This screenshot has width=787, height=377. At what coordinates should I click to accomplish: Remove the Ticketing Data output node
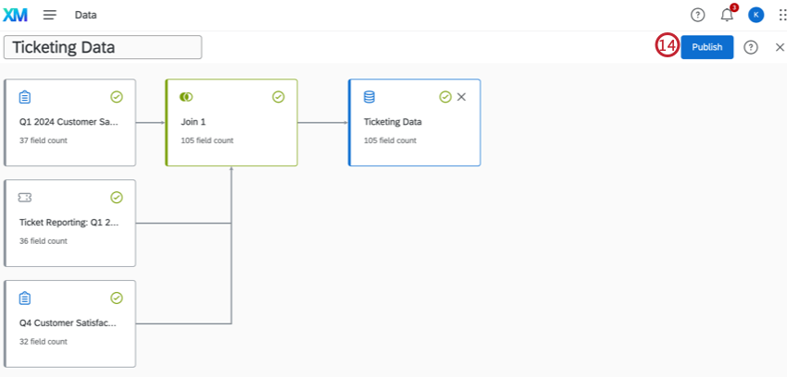461,97
